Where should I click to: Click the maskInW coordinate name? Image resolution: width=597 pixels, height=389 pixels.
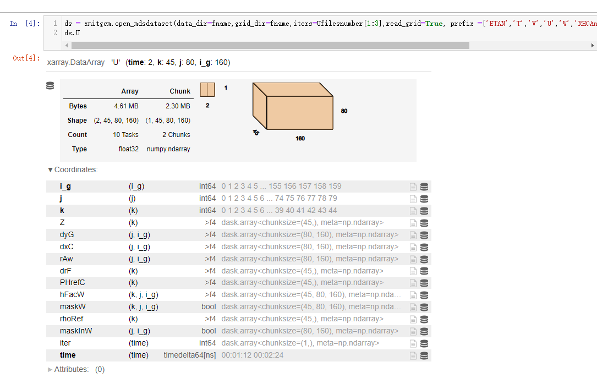[x=76, y=331]
